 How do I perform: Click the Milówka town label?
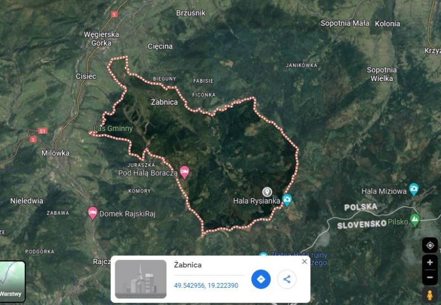point(56,153)
